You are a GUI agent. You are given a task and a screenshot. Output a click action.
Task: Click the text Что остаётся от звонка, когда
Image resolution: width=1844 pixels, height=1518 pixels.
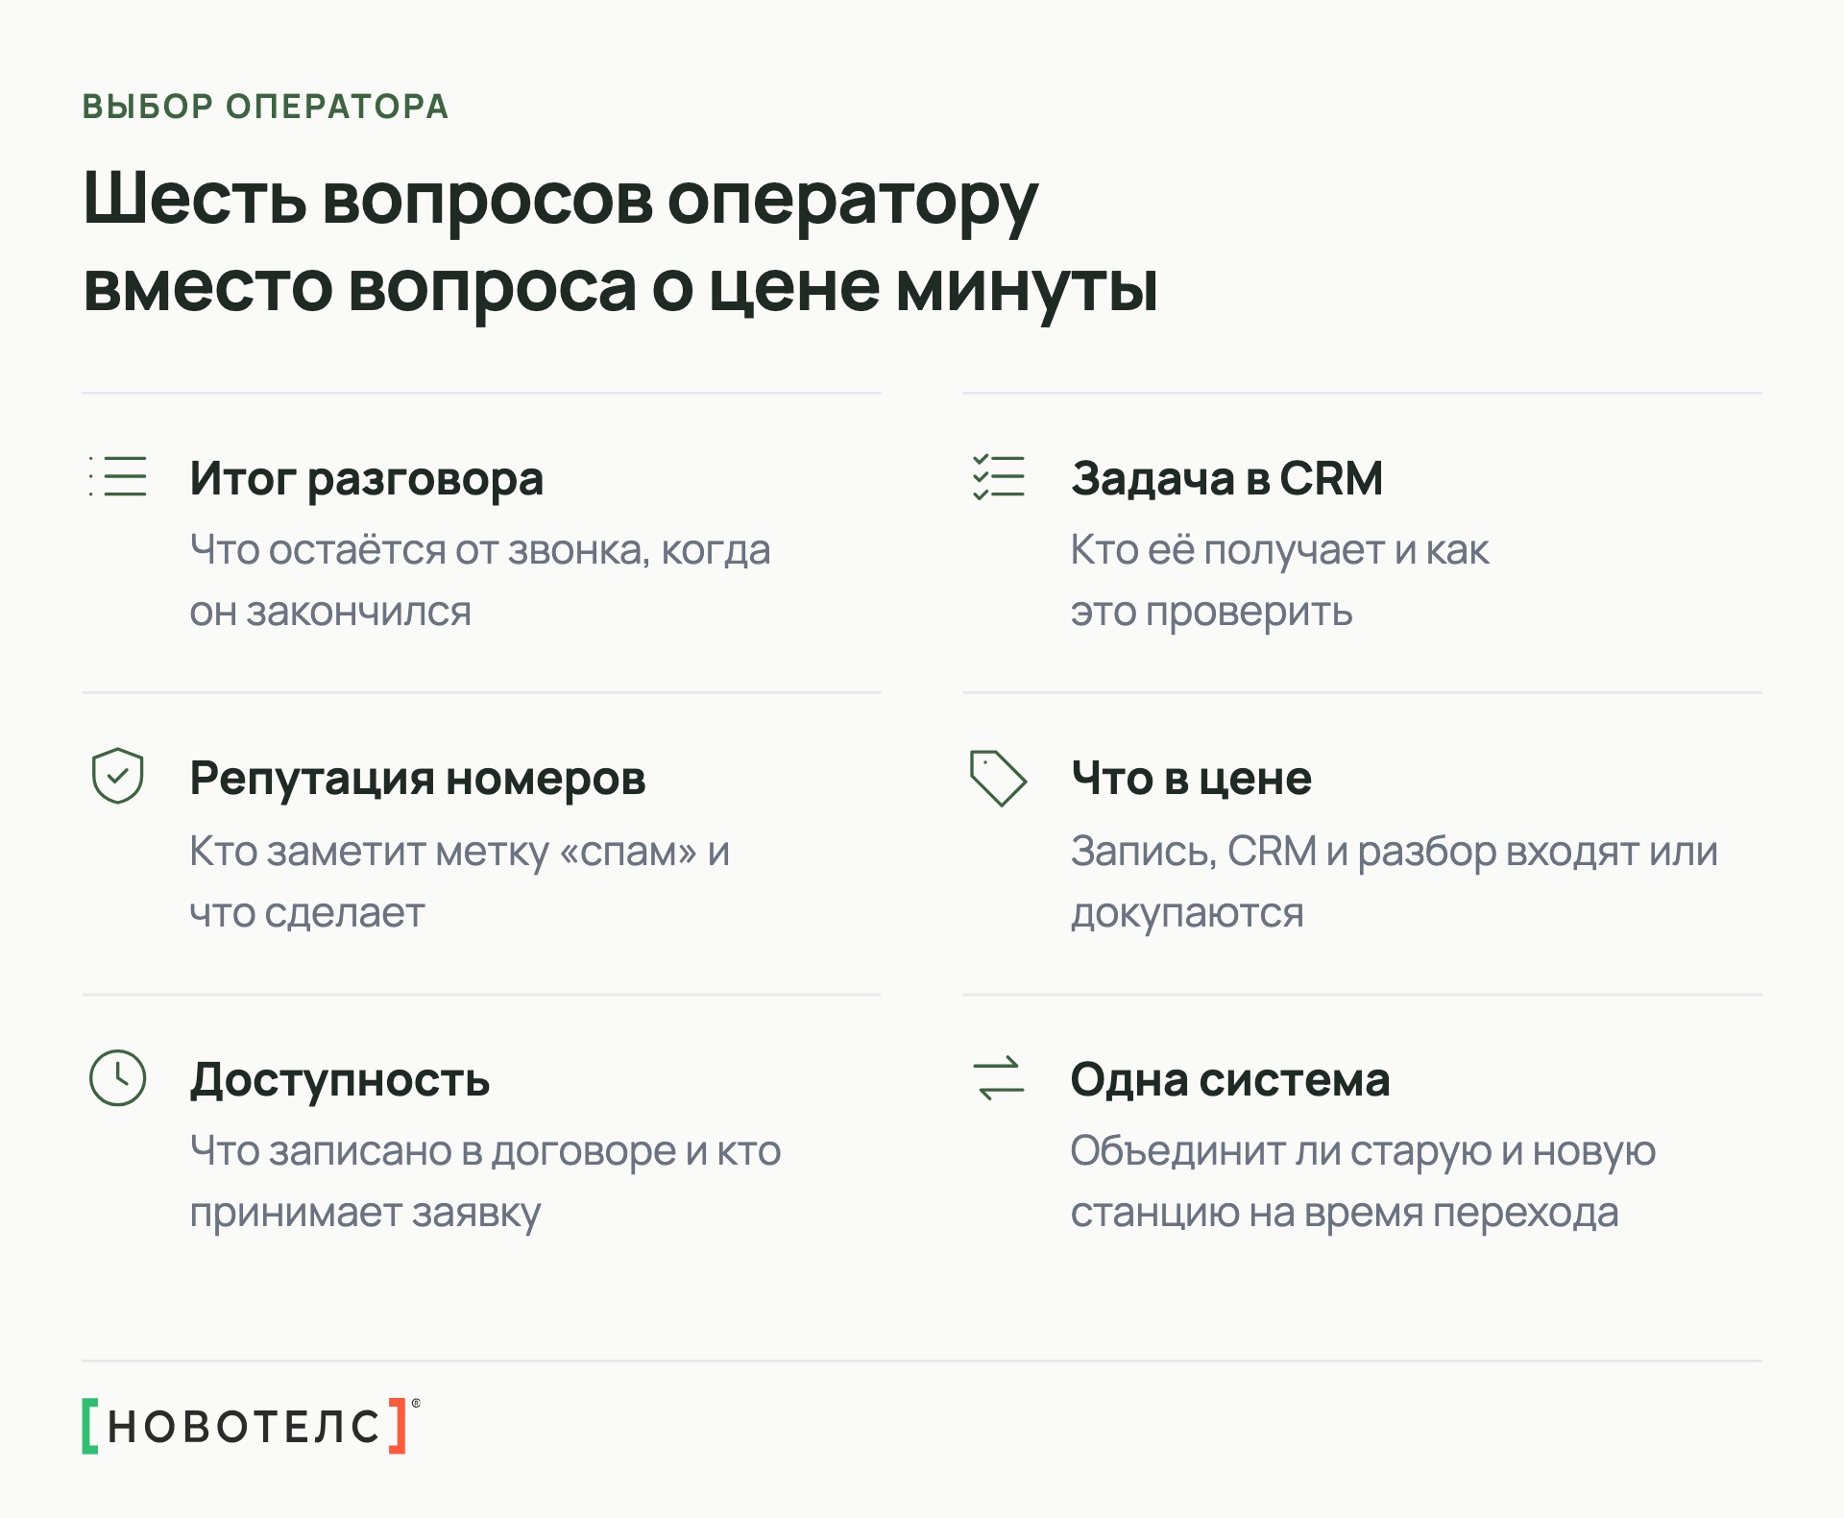(480, 551)
